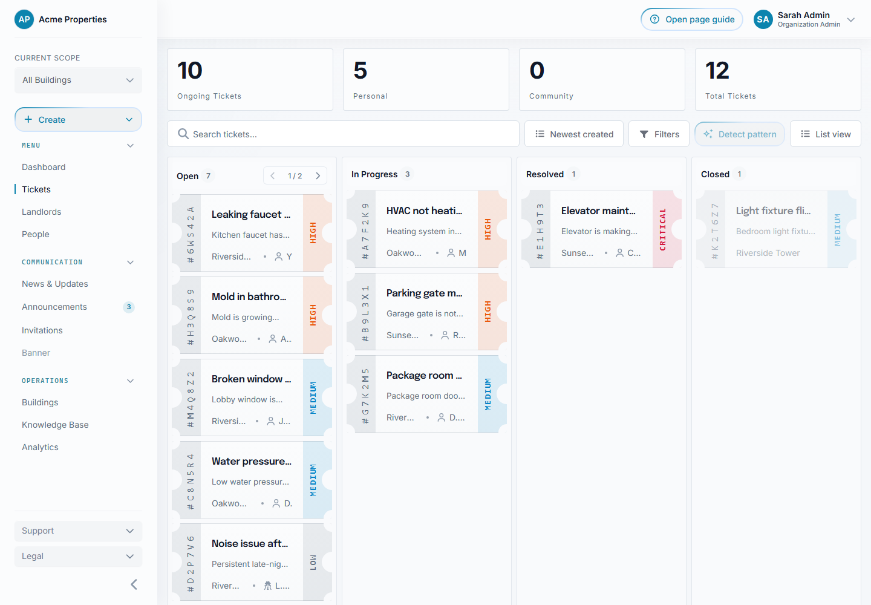Select the Personal tickets stat card

(426, 79)
